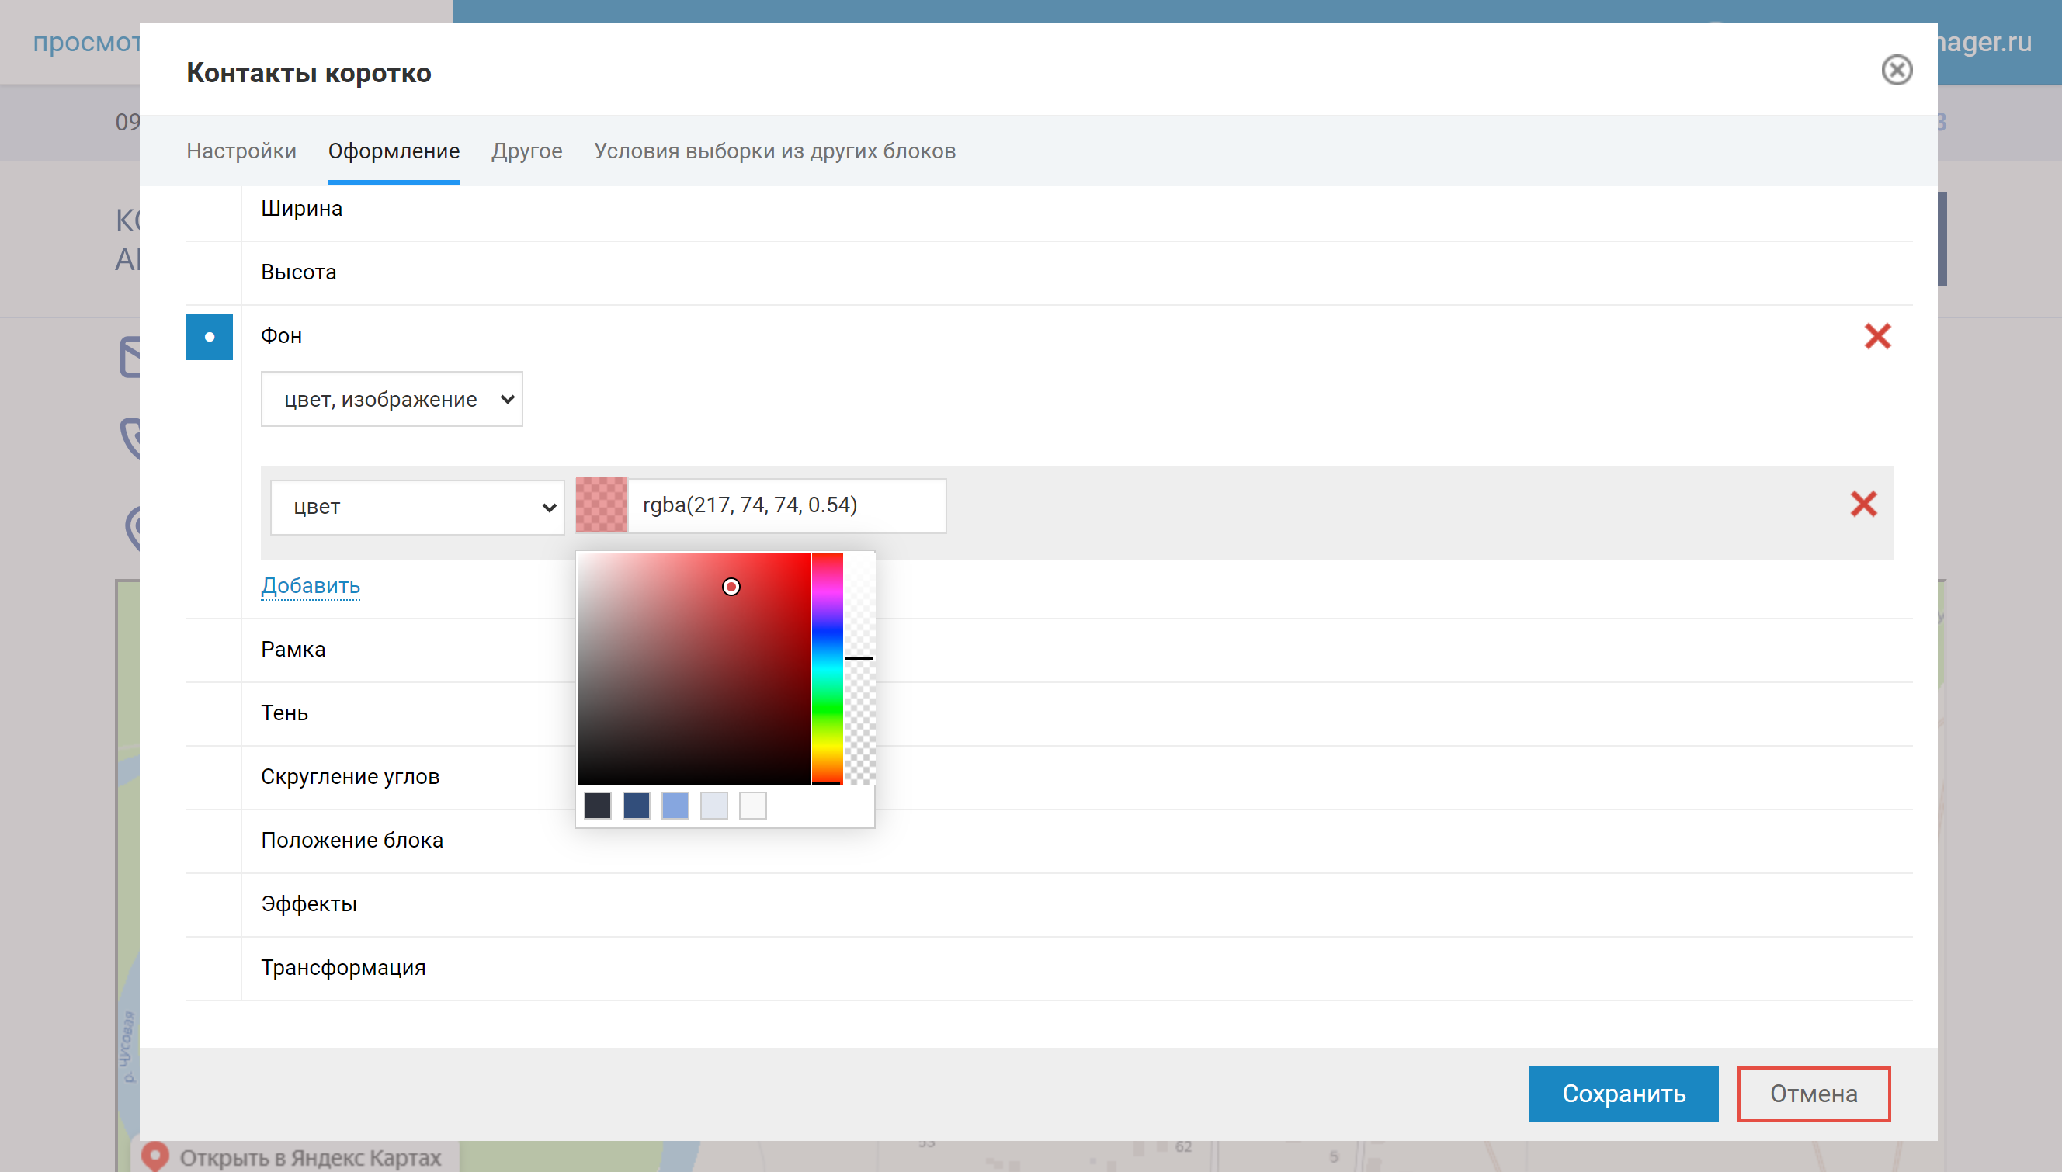Click the Добавить link
This screenshot has width=2062, height=1172.
[x=310, y=585]
